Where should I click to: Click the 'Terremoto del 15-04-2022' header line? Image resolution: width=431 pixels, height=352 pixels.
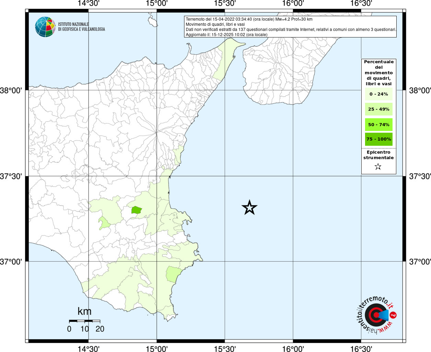point(249,19)
